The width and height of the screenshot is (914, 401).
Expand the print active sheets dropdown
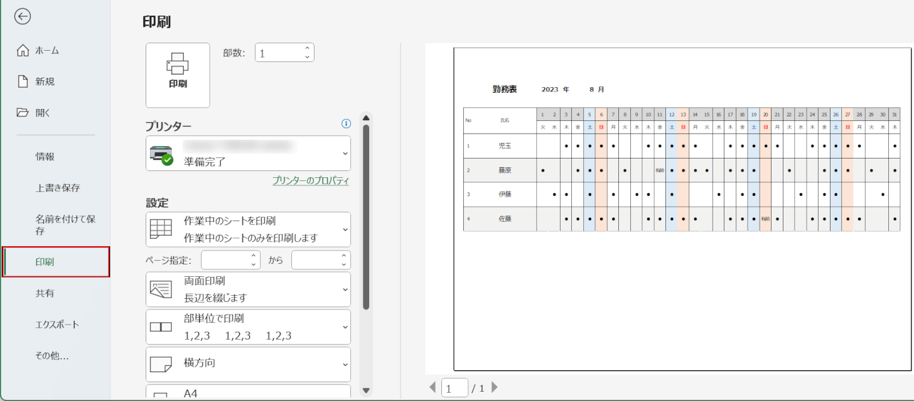[248, 229]
